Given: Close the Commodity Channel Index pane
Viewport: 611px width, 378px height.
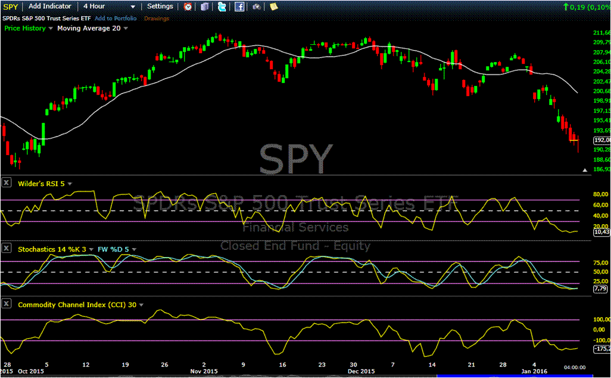Looking at the screenshot, I should [x=7, y=303].
